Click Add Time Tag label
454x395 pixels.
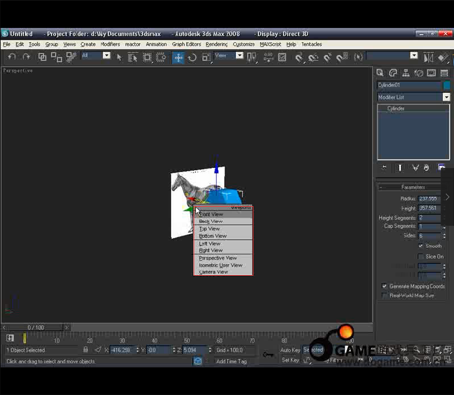[231, 361]
